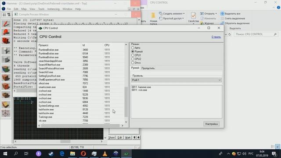
Task: Select Hammer entity tool
Action: [6, 50]
